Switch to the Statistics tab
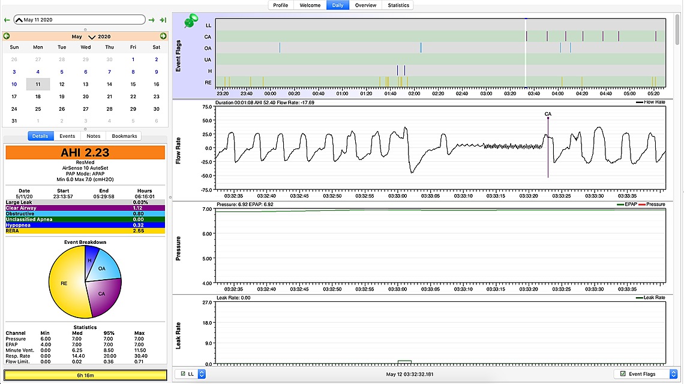 click(398, 5)
